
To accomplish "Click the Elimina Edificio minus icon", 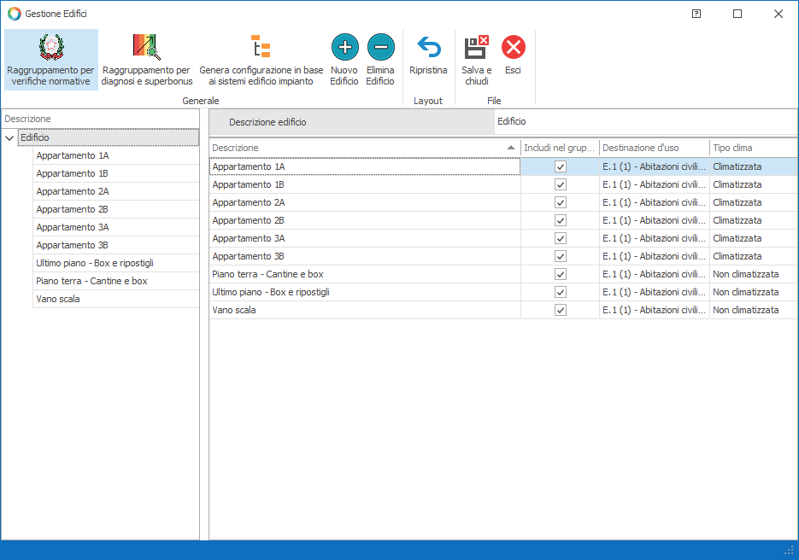I will 380,47.
